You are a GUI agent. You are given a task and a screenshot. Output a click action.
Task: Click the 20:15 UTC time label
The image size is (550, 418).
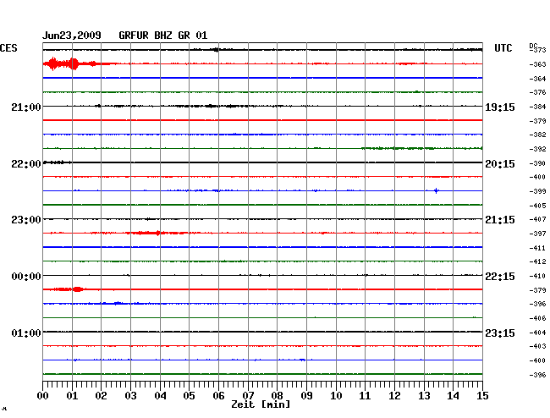(500, 164)
